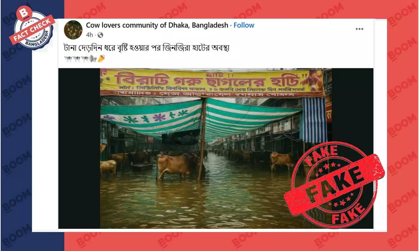Open the page's round profile avatar
The width and height of the screenshot is (419, 251).
coord(73,30)
